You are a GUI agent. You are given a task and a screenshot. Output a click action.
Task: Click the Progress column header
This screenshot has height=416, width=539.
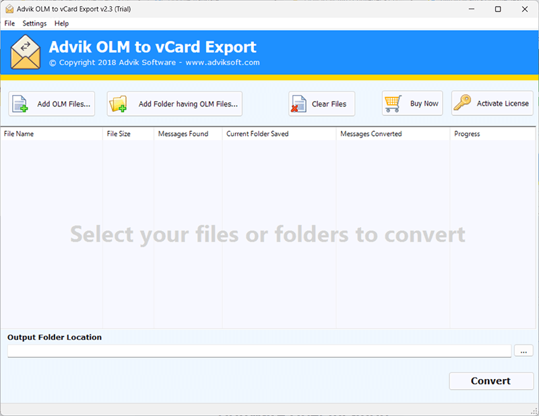[493, 134]
